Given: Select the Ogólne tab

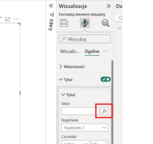Looking at the screenshot, I should pos(92,51).
